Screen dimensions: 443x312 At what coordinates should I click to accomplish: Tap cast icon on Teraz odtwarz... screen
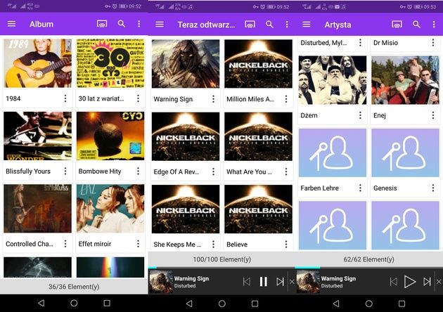pos(250,25)
